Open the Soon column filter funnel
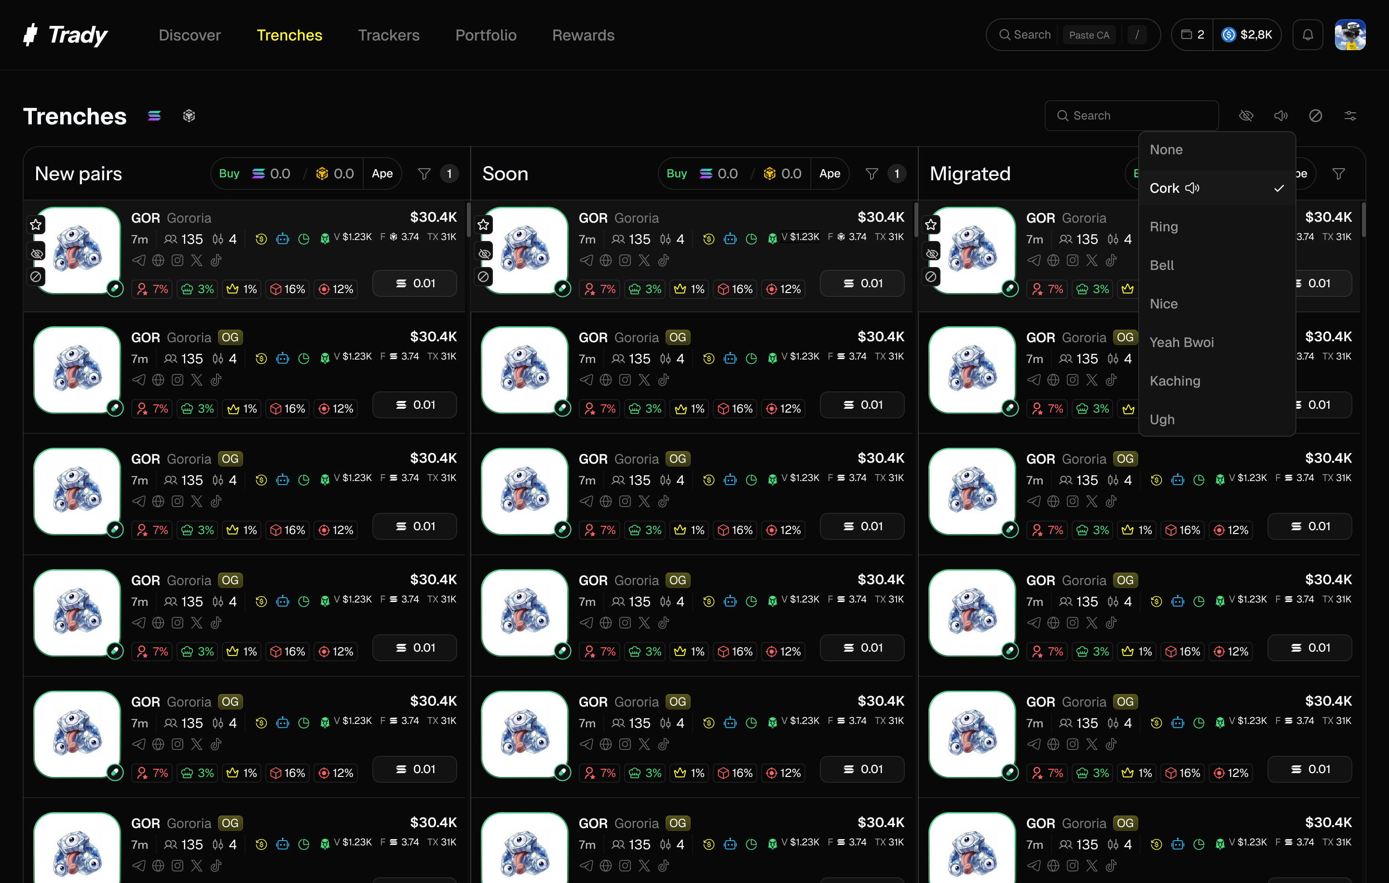 coord(872,174)
